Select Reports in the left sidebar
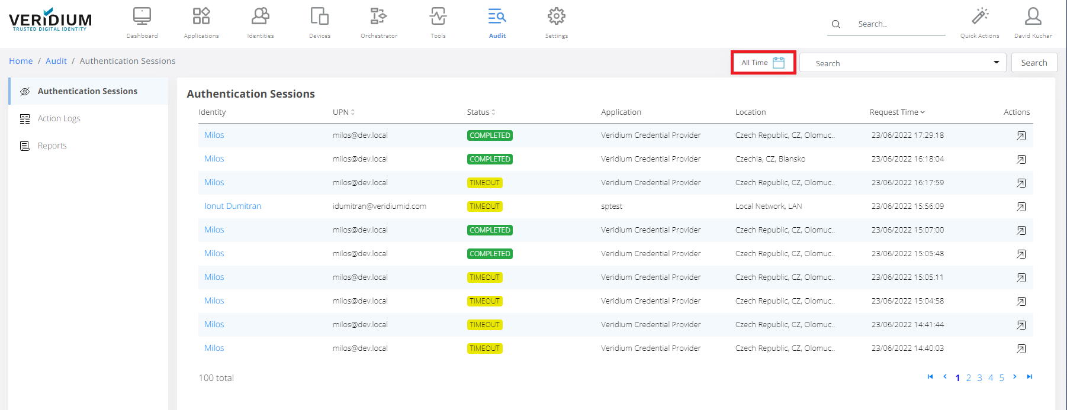This screenshot has width=1067, height=410. pyautogui.click(x=52, y=146)
